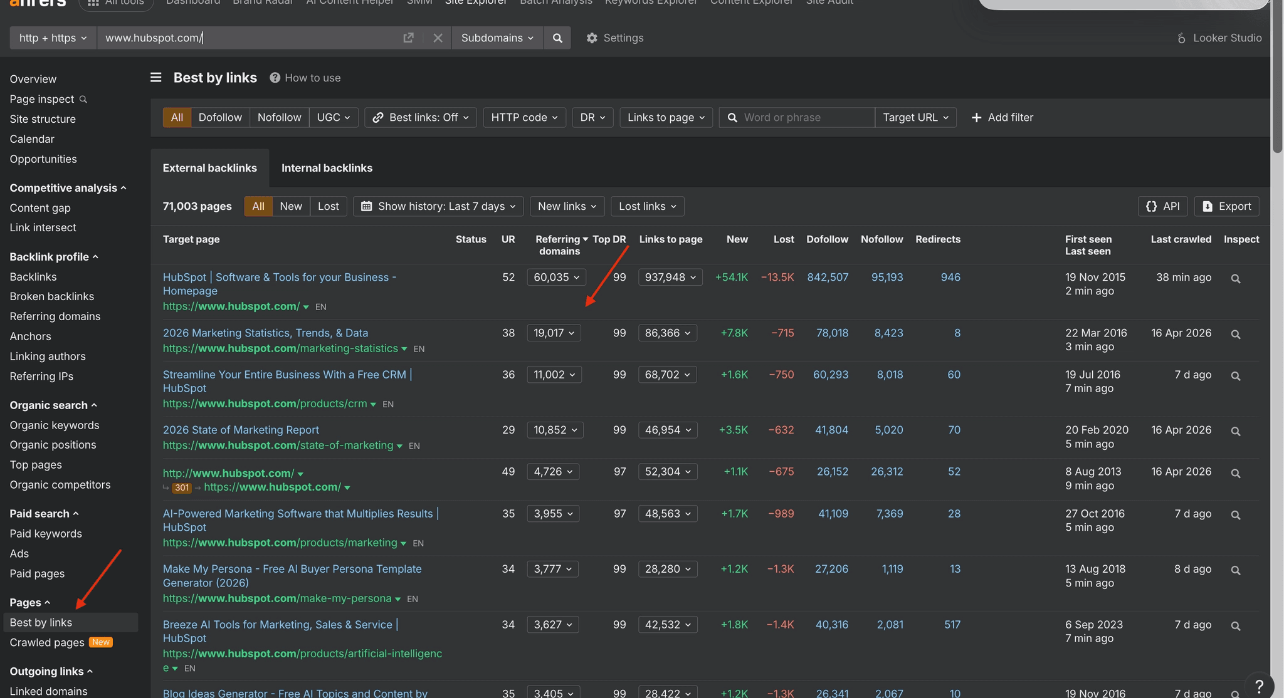Inspect the products/crm row
The image size is (1284, 698).
[1235, 376]
